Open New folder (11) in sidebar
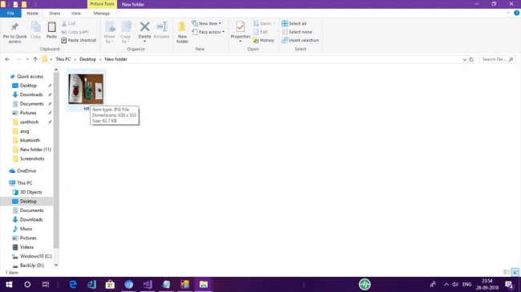The width and height of the screenshot is (521, 292). pos(35,150)
